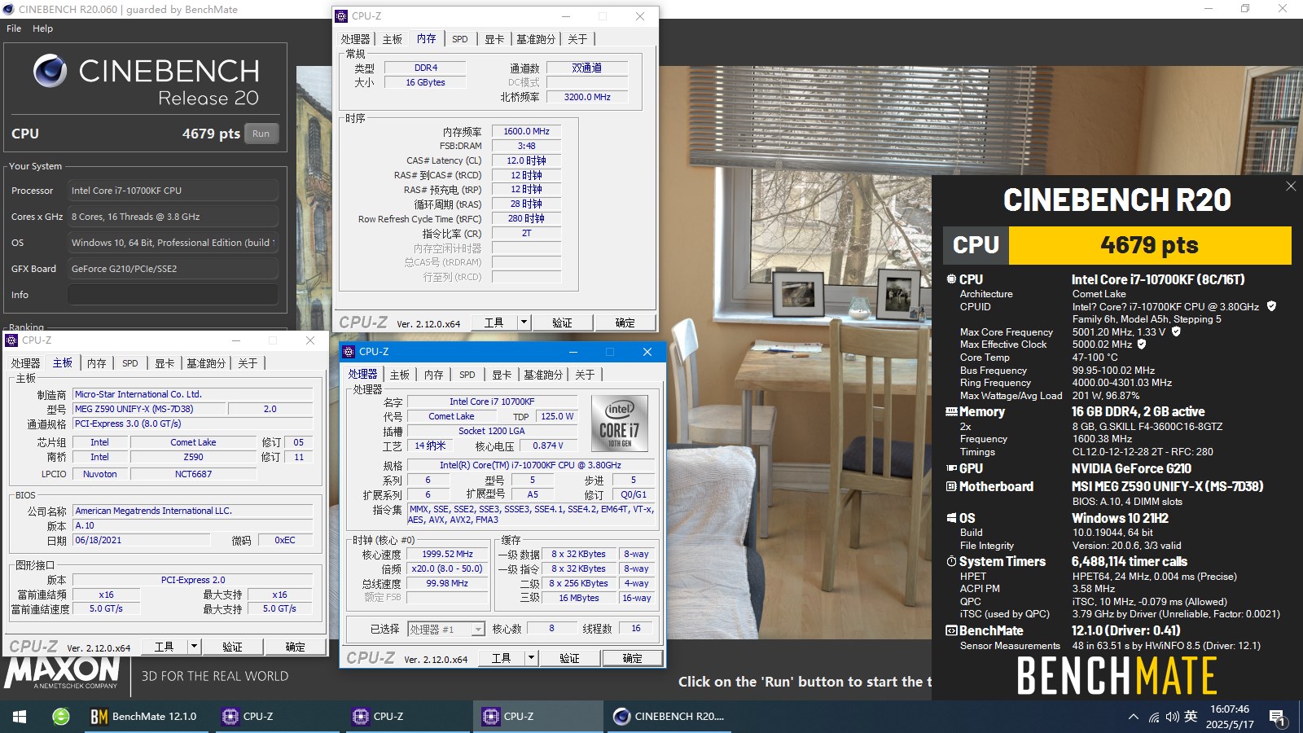
Task: Select 关于 tab in memory CPU-Z window
Action: (x=577, y=39)
